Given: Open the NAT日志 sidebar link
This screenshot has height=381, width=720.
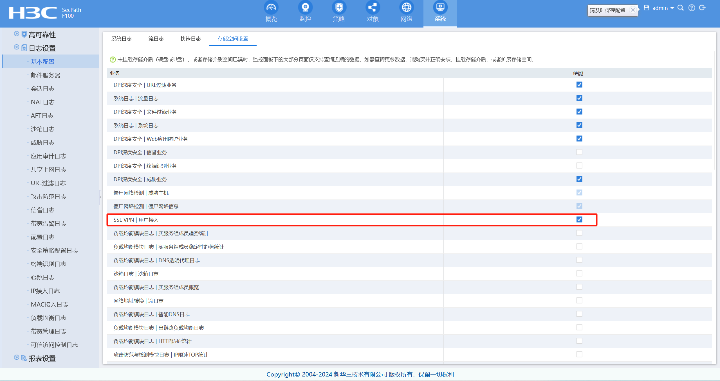Looking at the screenshot, I should pos(42,102).
